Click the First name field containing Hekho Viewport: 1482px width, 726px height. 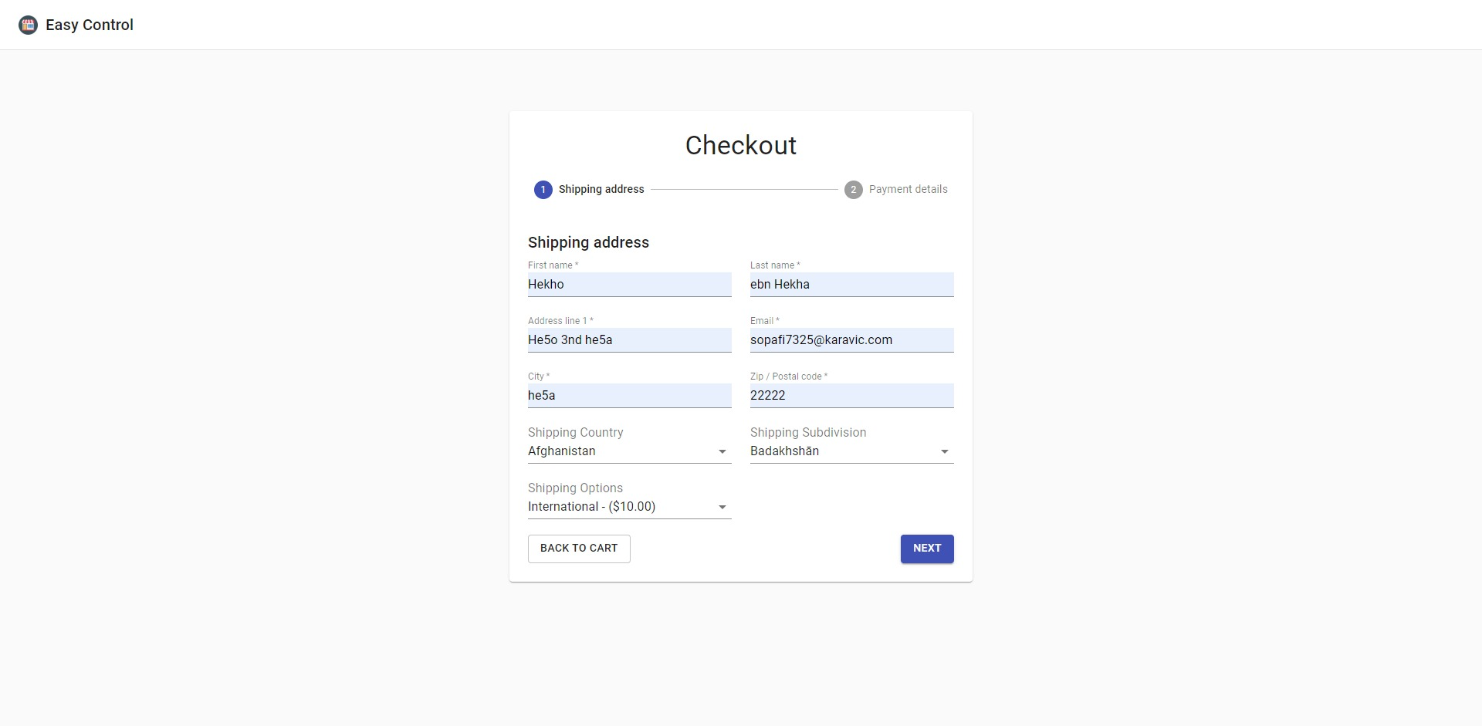[629, 285]
